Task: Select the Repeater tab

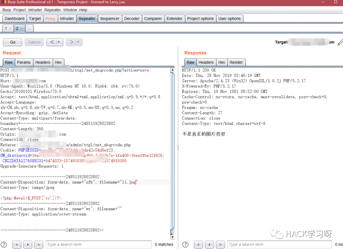Action: [x=87, y=19]
